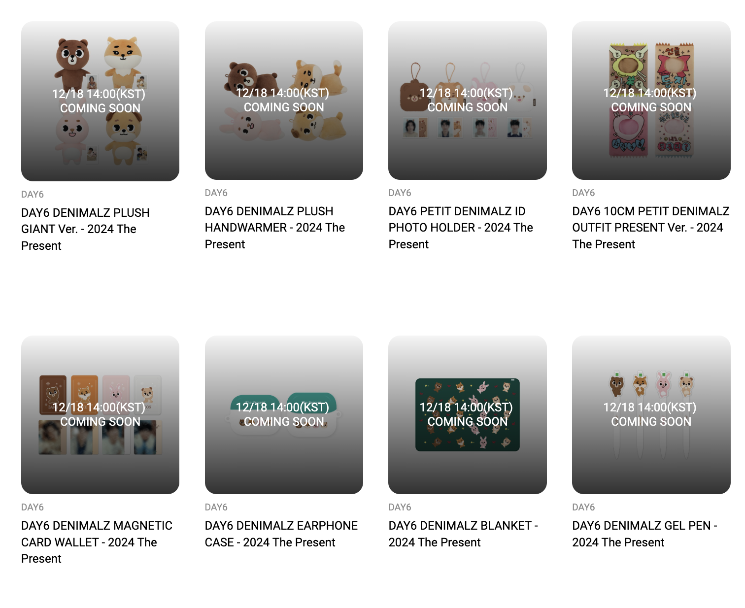Open the ID Photo Holder product image
Image resolution: width=745 pixels, height=608 pixels.
tap(468, 101)
